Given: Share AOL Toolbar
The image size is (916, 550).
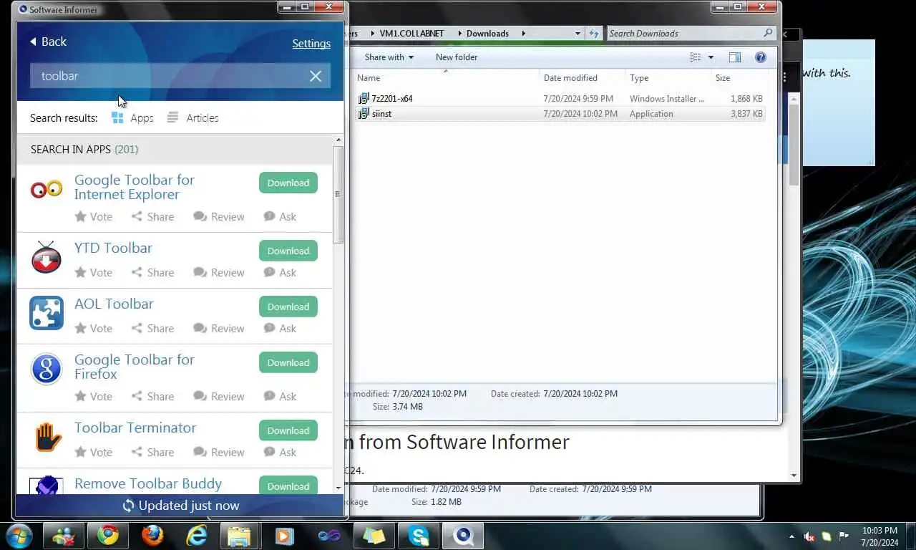Looking at the screenshot, I should [152, 328].
